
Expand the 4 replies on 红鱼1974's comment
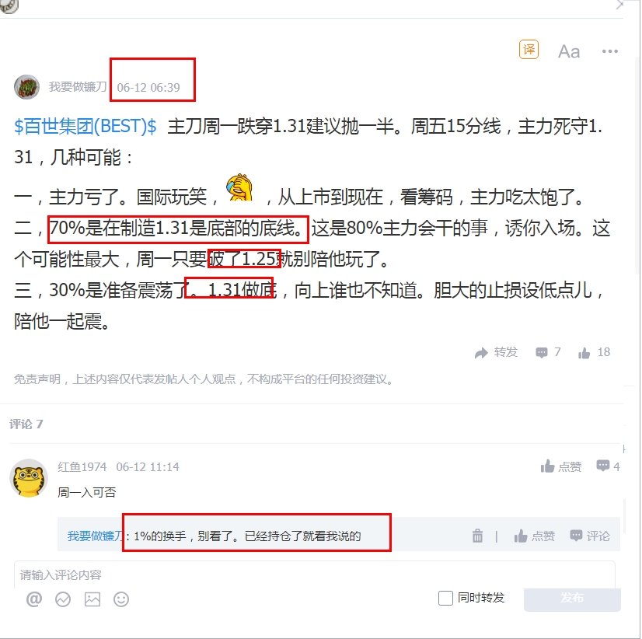click(608, 466)
